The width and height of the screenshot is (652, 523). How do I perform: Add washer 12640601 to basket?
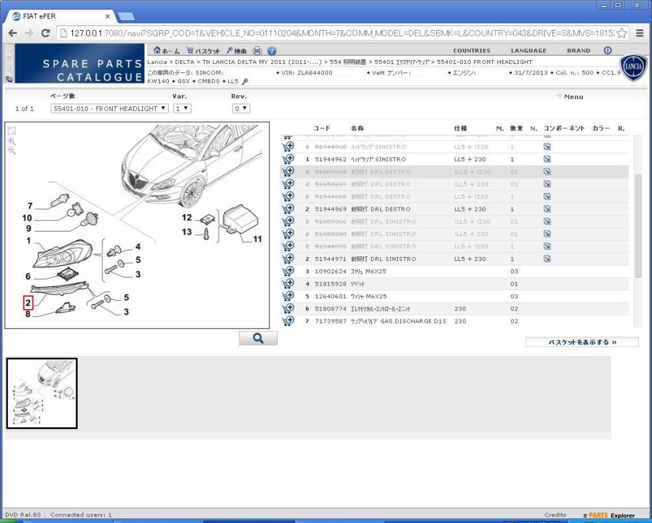288,296
